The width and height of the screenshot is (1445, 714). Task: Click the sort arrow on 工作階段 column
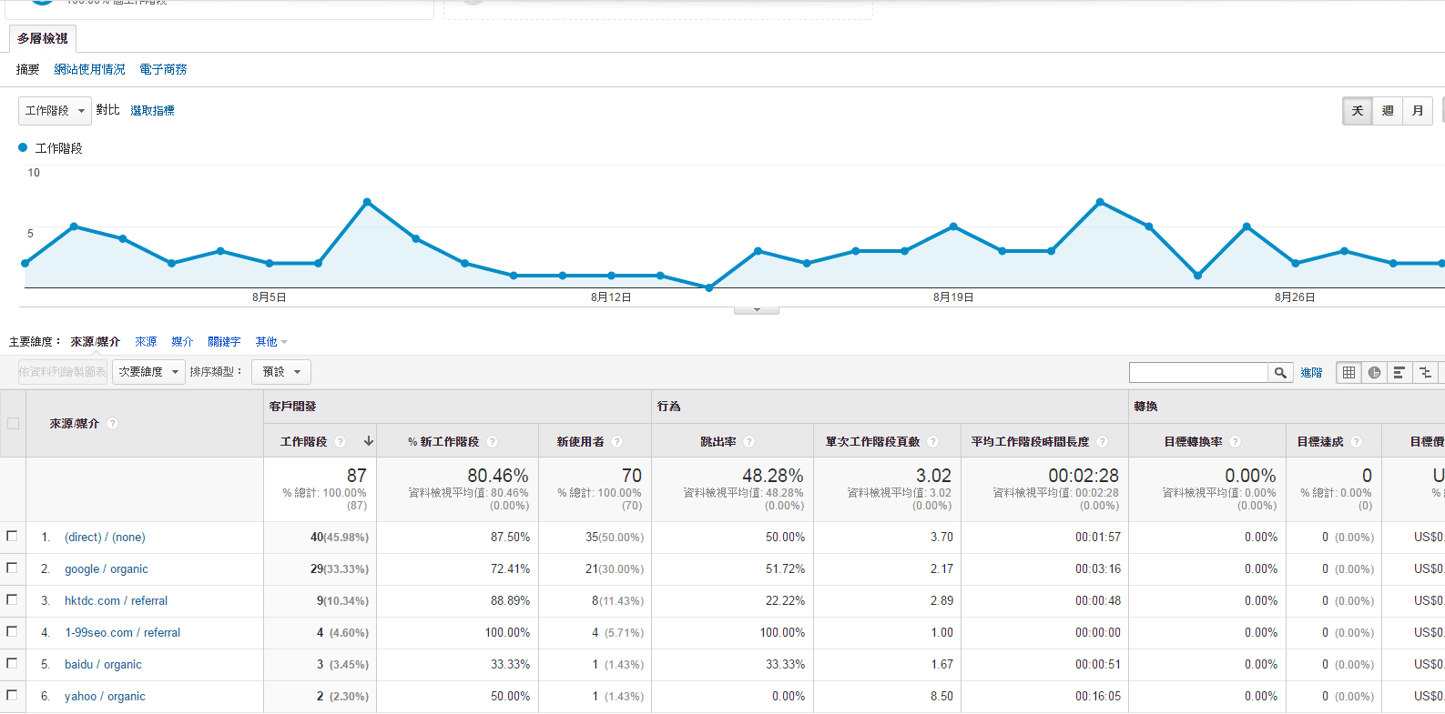pyautogui.click(x=369, y=441)
